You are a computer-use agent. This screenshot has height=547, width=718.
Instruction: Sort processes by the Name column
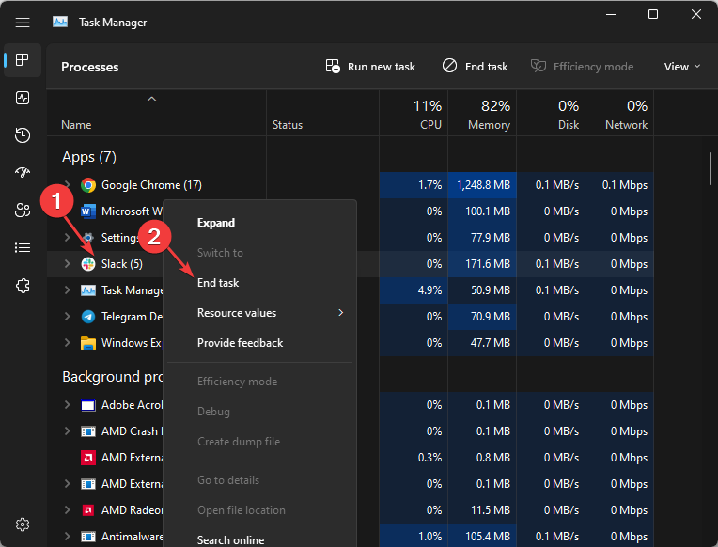coord(156,113)
